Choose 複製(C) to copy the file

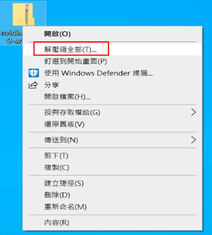112,168
